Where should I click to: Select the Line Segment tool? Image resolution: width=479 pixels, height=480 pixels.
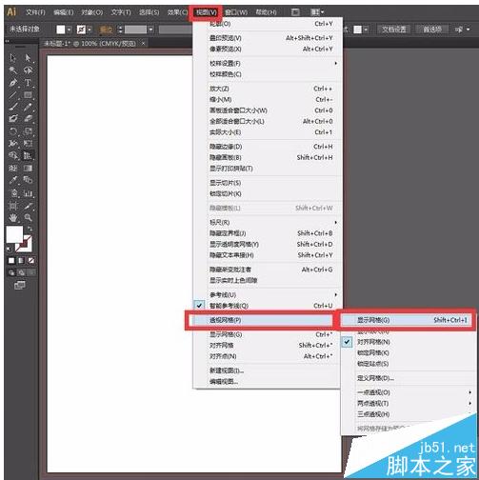(12, 94)
